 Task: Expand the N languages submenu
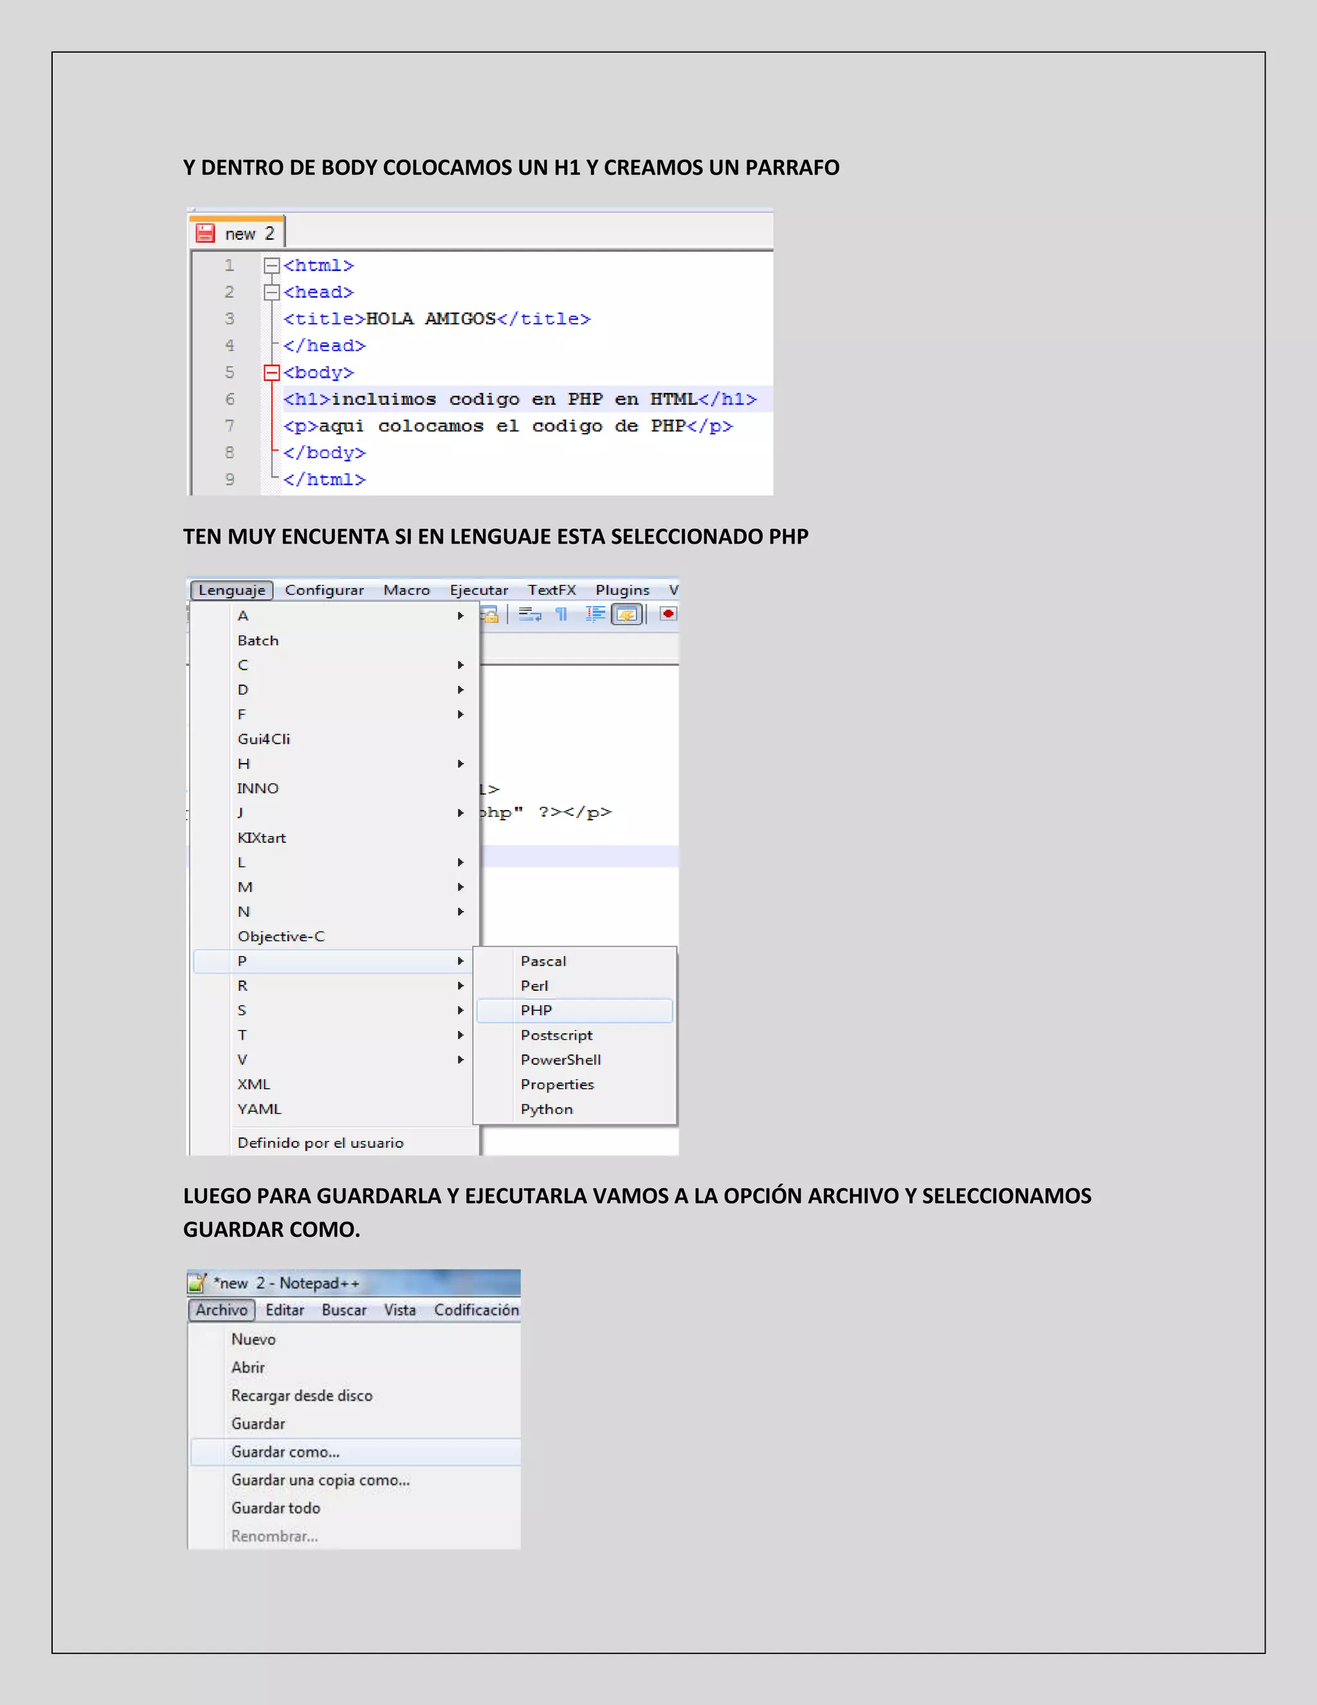(334, 911)
